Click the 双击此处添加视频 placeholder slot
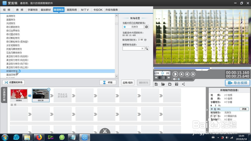Screen dimensions: 251x141 [62, 96]
